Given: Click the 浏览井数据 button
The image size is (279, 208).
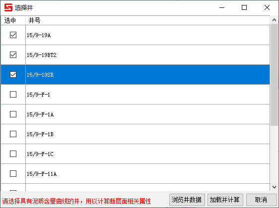Looking at the screenshot, I should [x=187, y=200].
